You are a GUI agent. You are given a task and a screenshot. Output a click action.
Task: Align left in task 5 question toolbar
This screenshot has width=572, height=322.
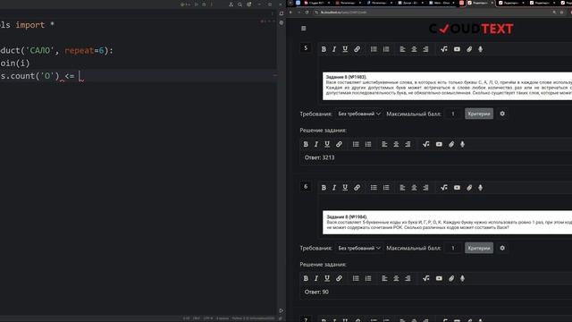tap(402, 49)
